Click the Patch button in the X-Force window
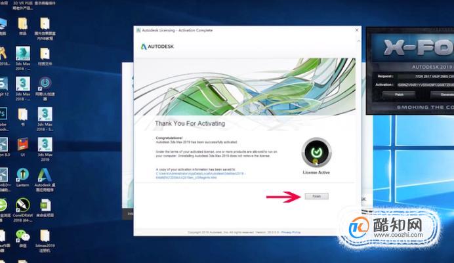This screenshot has height=263, width=454. [399, 94]
